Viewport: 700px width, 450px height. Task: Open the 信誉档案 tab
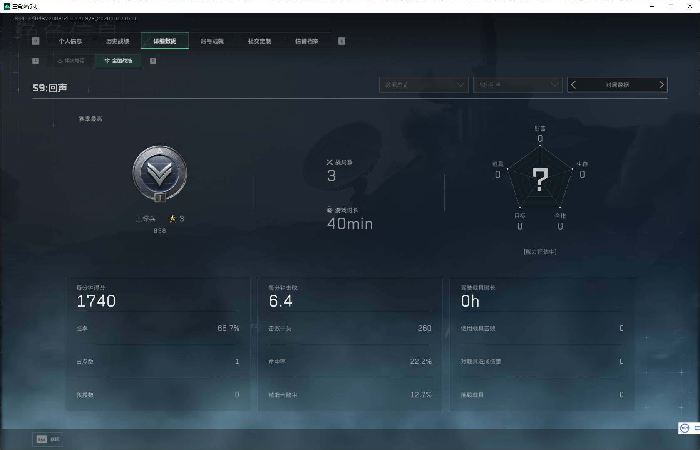click(307, 41)
